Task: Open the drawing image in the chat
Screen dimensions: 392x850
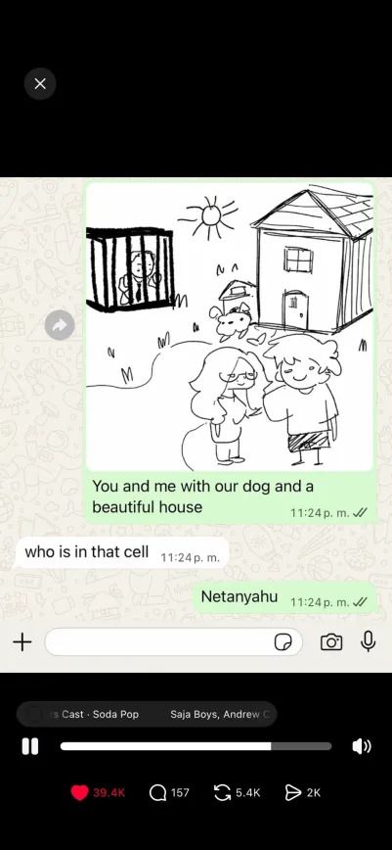Action: coord(230,326)
